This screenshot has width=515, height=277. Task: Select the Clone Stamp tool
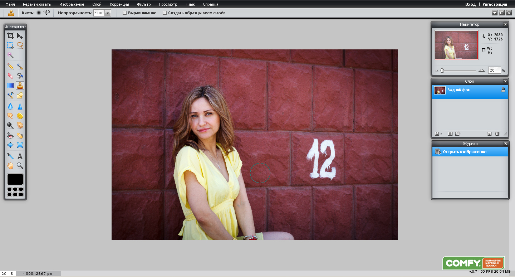tap(20, 86)
